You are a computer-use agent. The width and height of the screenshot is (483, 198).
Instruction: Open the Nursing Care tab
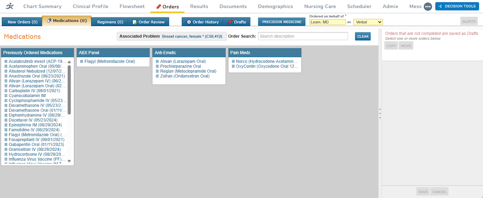(320, 6)
